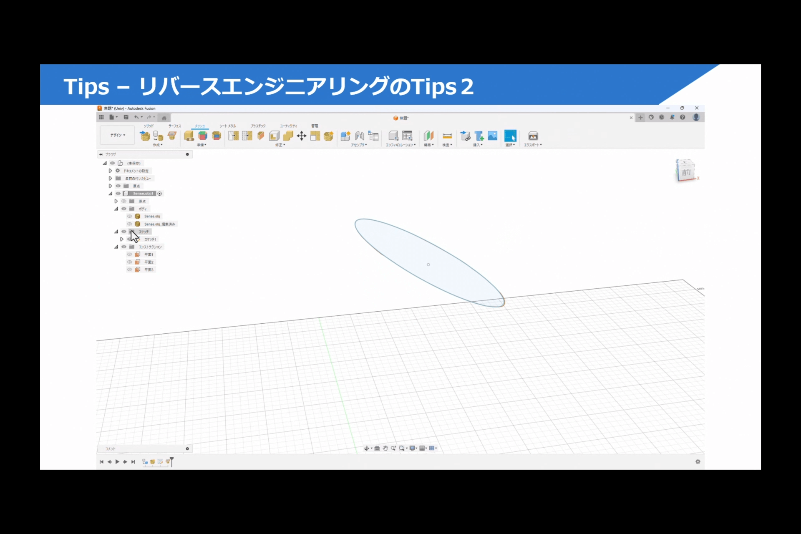Select the Insert McMaster-Carr component icon
The height and width of the screenshot is (534, 801).
click(x=479, y=136)
